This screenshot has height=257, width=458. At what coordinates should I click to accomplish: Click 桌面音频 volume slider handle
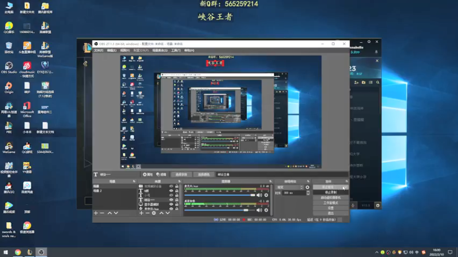coord(246,210)
